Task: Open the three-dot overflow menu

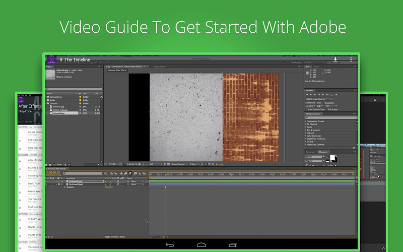Action: point(350,59)
